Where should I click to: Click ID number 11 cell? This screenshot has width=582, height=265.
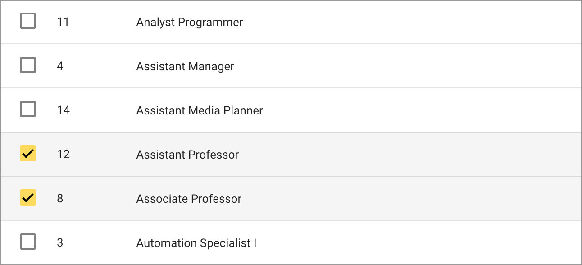(x=63, y=22)
